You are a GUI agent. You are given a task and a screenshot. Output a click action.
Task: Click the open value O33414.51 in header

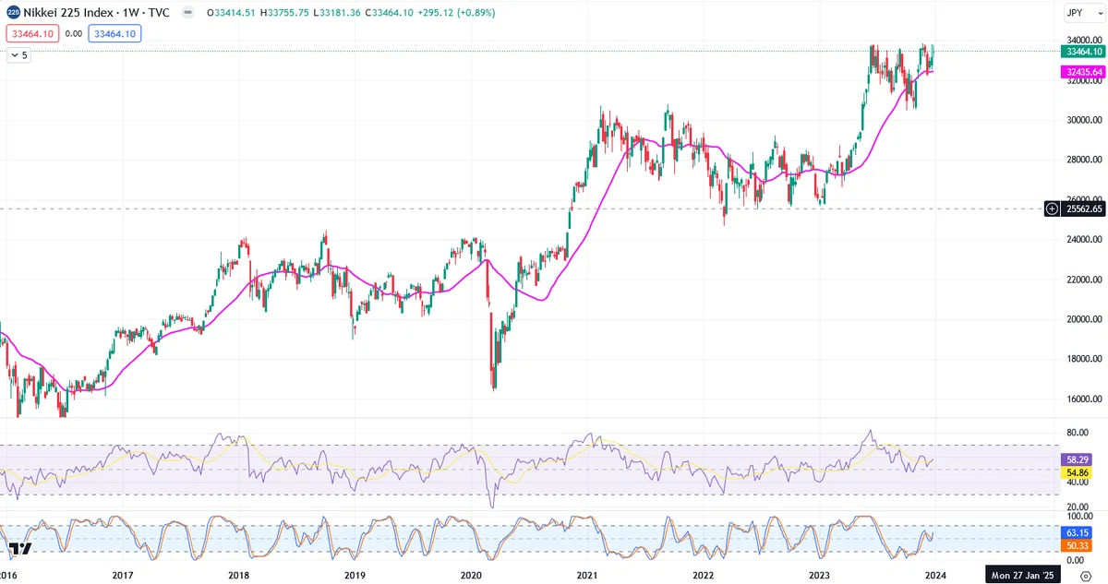[232, 12]
